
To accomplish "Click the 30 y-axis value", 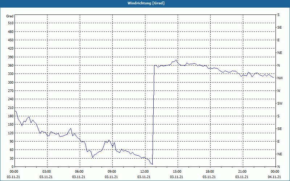I will (x=12, y=159).
